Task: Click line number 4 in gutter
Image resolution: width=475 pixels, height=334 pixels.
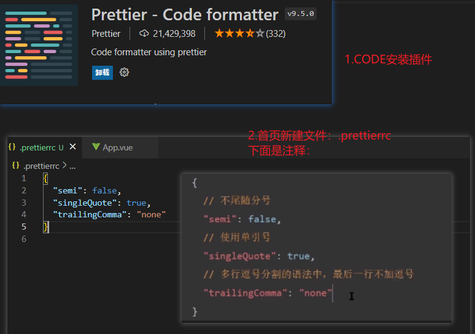Action: pyautogui.click(x=24, y=215)
